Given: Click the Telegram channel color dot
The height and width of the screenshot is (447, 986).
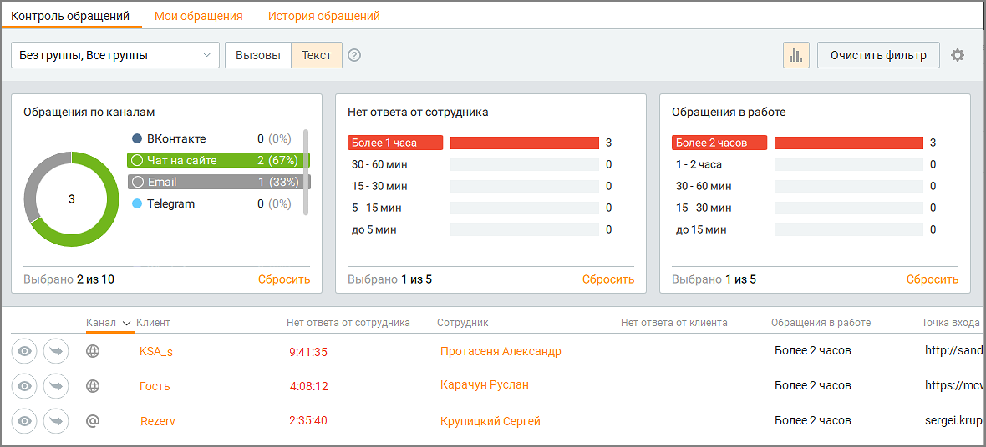Looking at the screenshot, I should pyautogui.click(x=137, y=204).
